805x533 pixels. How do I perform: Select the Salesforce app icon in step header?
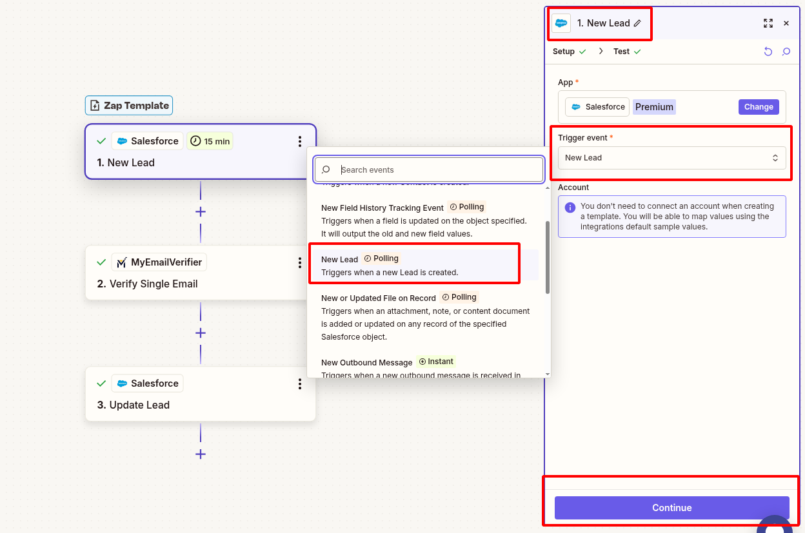[x=561, y=23]
